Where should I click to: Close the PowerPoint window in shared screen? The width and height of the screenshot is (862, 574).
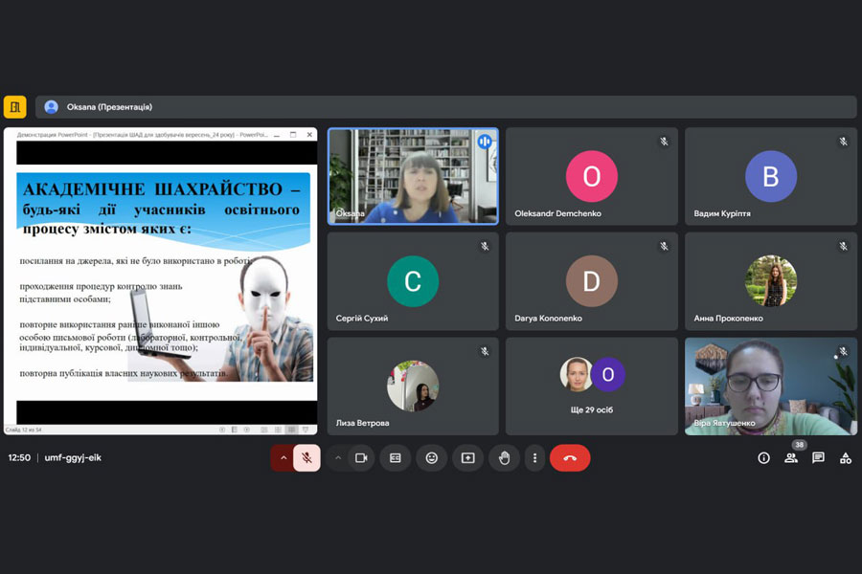[309, 135]
